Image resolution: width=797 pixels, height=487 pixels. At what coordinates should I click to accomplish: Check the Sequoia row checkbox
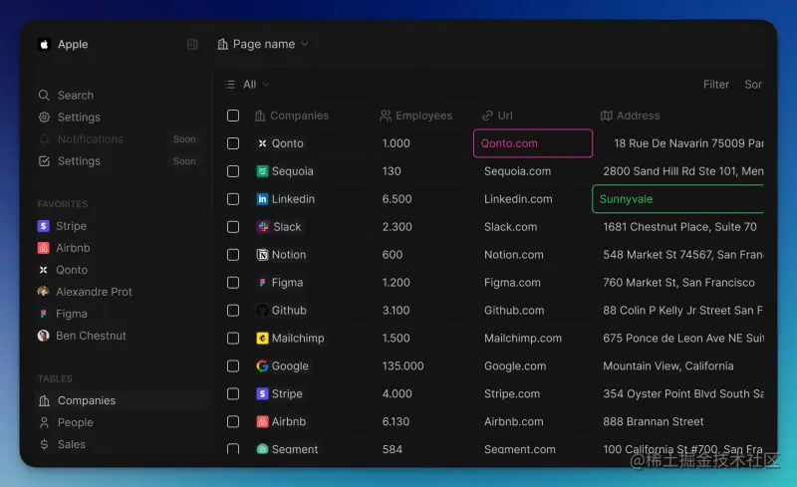click(233, 171)
